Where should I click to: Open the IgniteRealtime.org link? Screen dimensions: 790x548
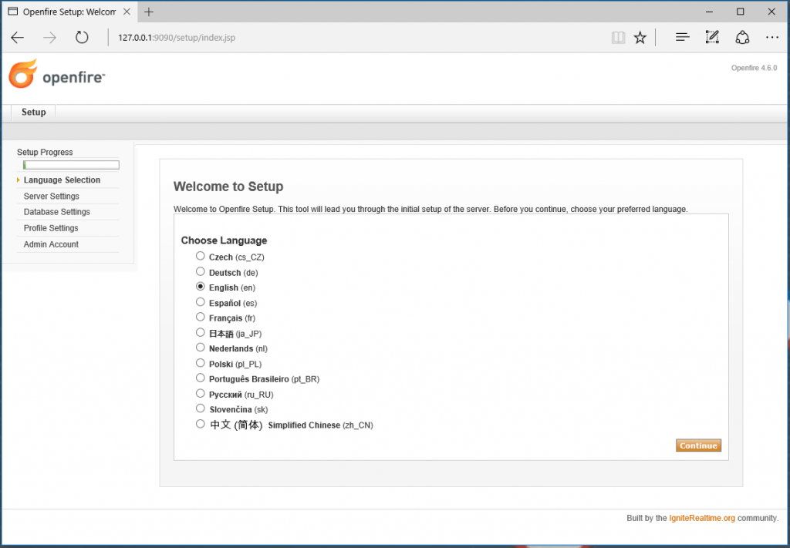point(702,518)
